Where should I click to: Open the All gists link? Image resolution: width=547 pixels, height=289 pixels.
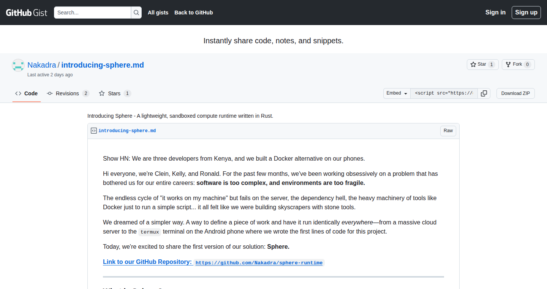click(x=158, y=13)
